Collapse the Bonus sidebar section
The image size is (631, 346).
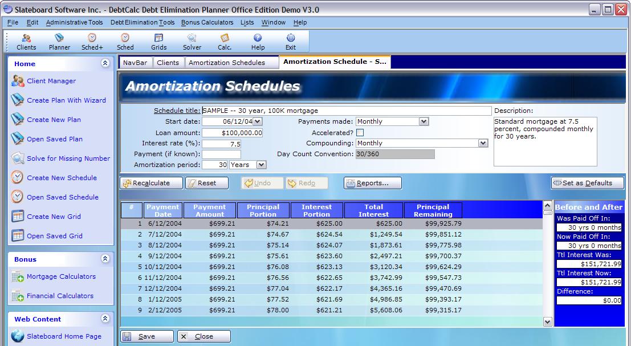(105, 259)
